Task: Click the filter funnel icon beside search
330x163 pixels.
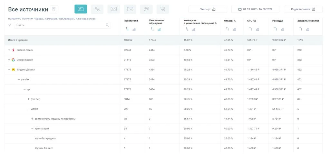Action: 10,25
